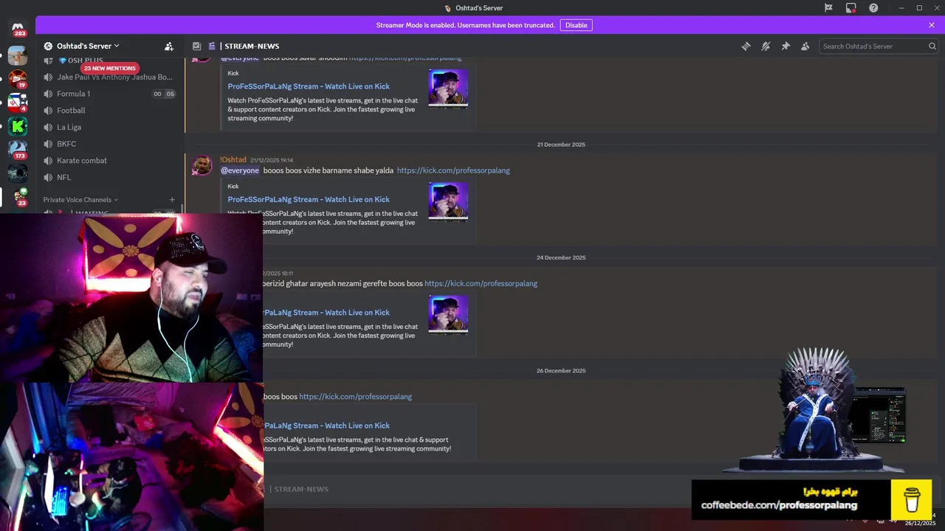Open the inbox flag icon in title bar
Screen dimensions: 945x531
[x=828, y=8]
